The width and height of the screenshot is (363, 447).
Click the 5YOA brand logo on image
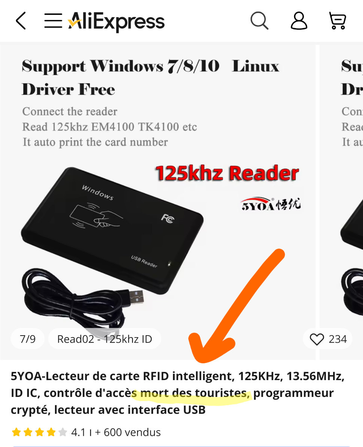(x=271, y=204)
